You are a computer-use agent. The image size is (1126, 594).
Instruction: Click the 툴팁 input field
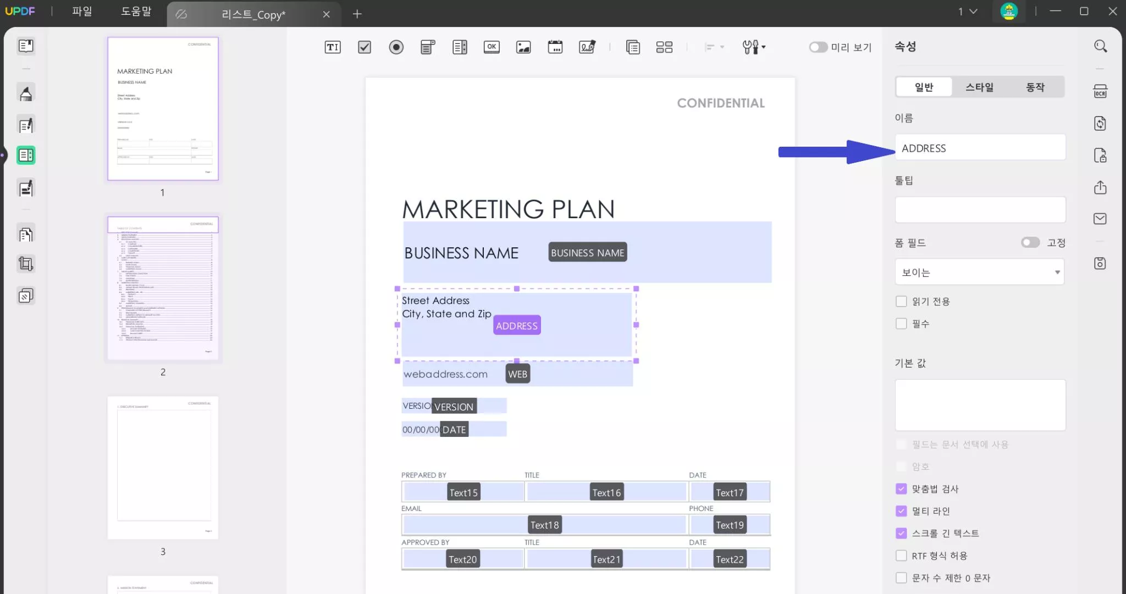click(x=980, y=210)
